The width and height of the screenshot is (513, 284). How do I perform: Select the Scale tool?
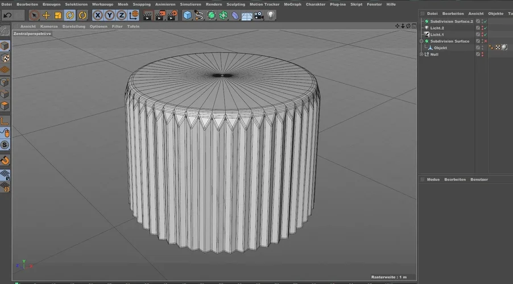[x=58, y=15]
